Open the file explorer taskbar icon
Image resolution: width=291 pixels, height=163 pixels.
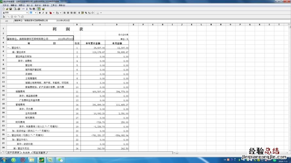[32, 160]
